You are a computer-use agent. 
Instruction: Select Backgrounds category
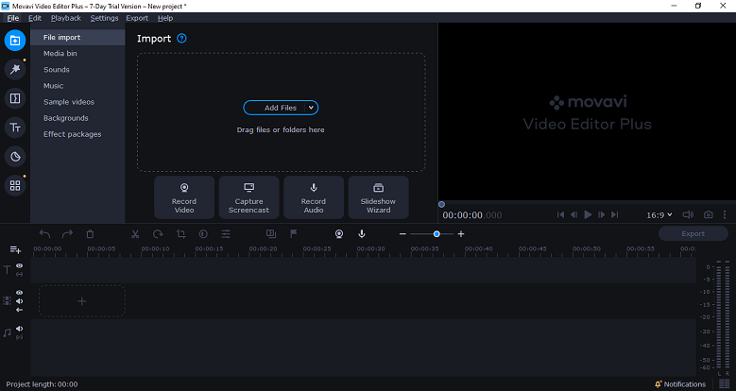pyautogui.click(x=77, y=118)
